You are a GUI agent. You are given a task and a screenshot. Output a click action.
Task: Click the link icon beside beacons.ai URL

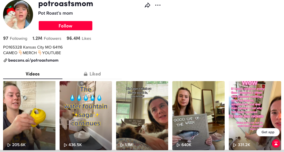[5, 60]
